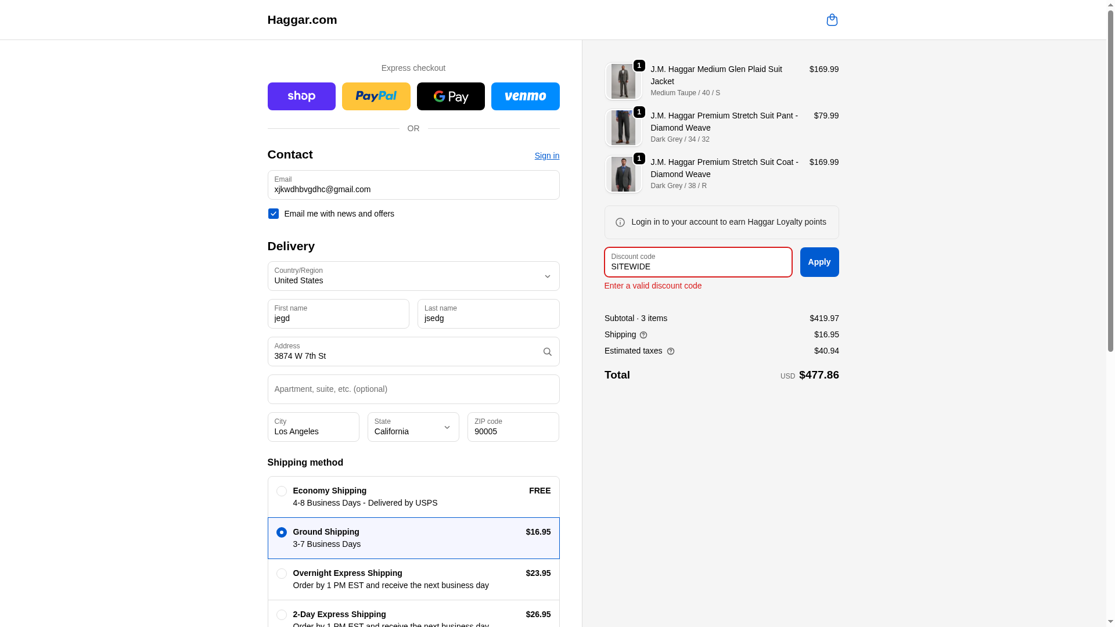Uncheck Email me with news and offers
The height and width of the screenshot is (627, 1115).
pos(273,214)
